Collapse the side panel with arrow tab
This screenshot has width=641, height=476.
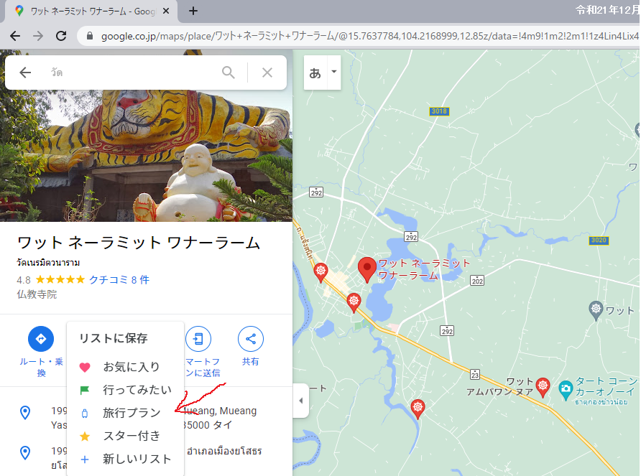click(301, 401)
